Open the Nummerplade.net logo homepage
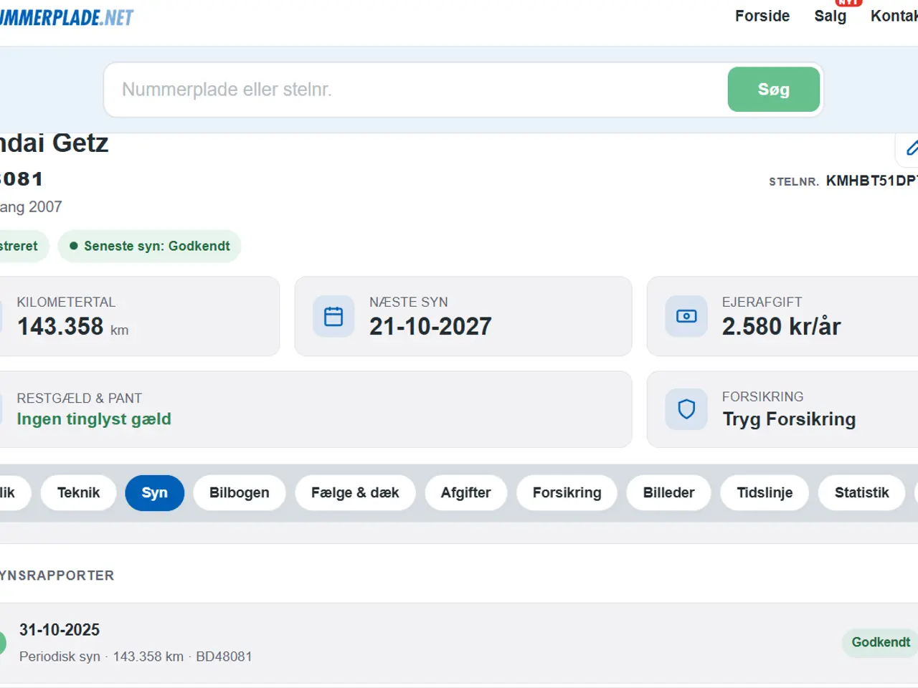This screenshot has height=688, width=918. tap(67, 17)
